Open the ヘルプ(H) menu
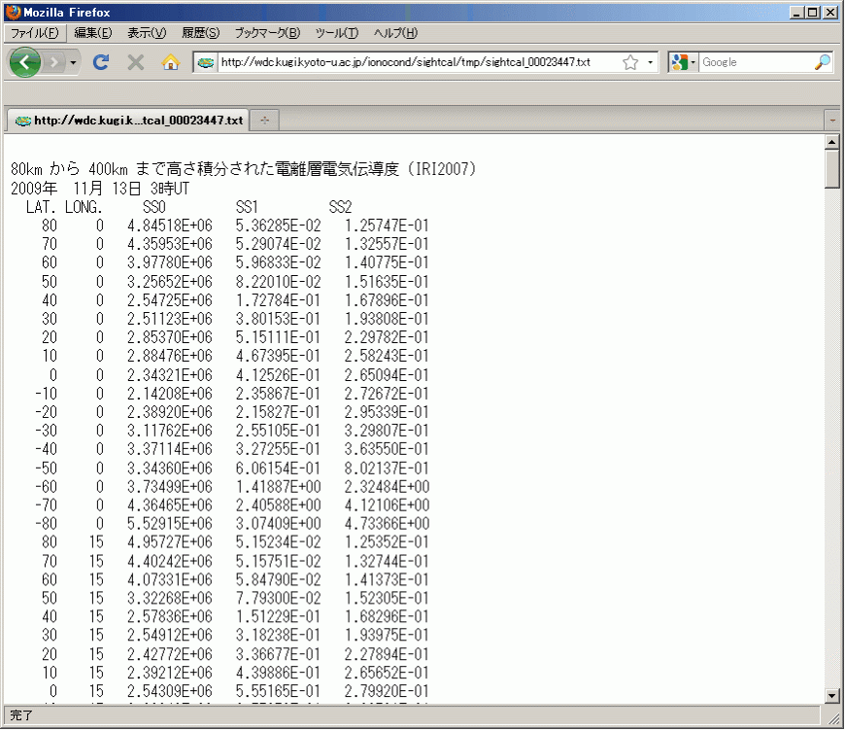Viewport: 845px width, 730px height. pyautogui.click(x=395, y=33)
